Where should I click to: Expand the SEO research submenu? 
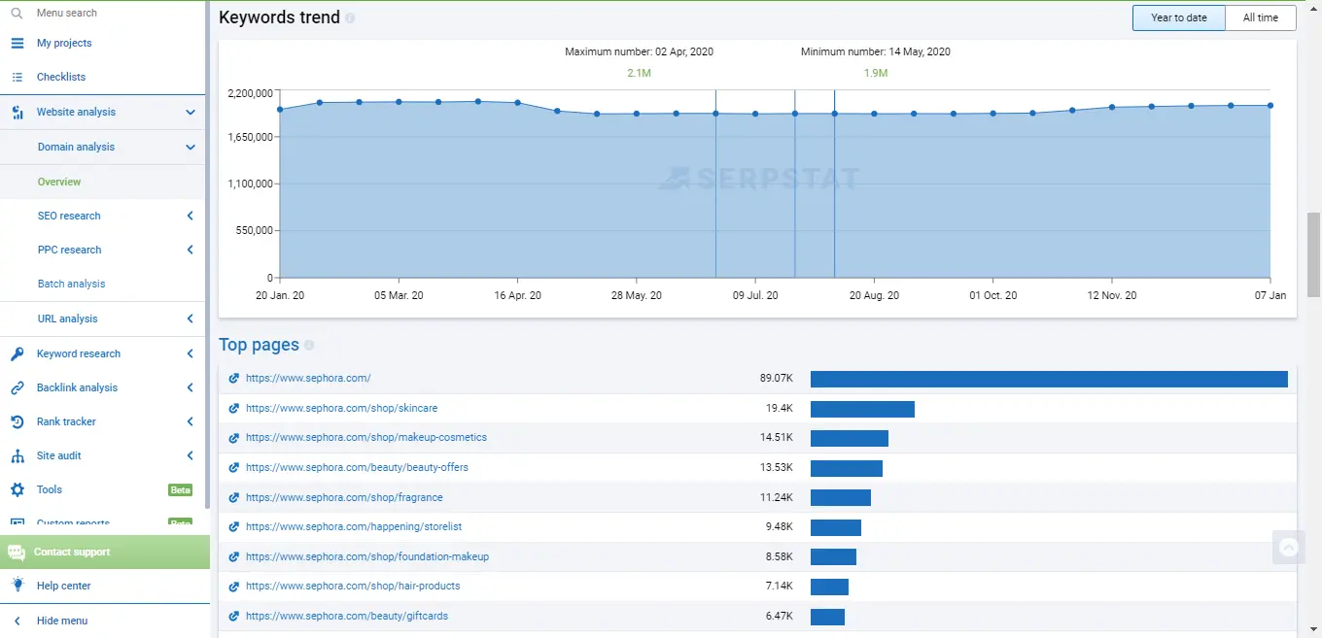coord(191,216)
